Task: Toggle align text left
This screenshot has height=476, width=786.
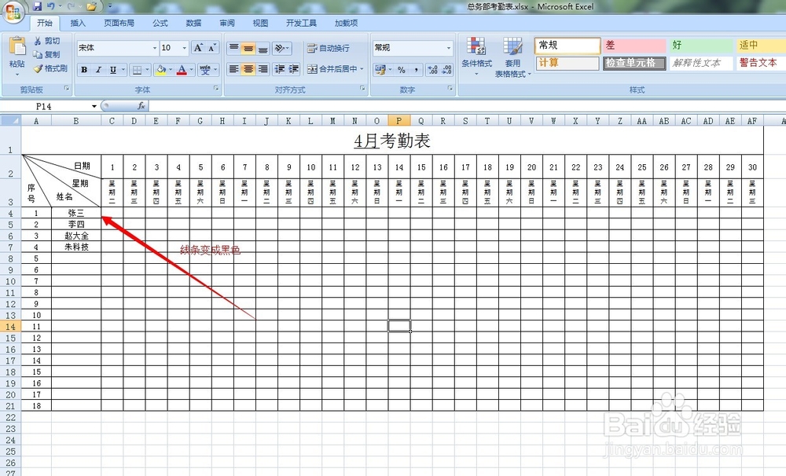Action: point(234,69)
